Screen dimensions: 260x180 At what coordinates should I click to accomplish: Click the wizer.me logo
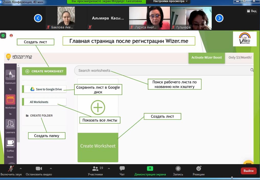coord(19,57)
